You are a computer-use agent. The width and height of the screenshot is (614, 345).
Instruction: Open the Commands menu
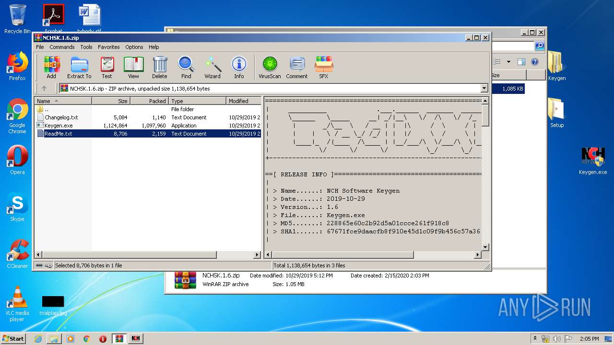[62, 47]
